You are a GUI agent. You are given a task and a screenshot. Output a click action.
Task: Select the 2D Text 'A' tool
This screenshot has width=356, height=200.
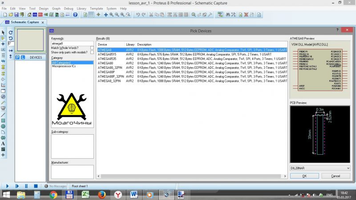coord(3,144)
